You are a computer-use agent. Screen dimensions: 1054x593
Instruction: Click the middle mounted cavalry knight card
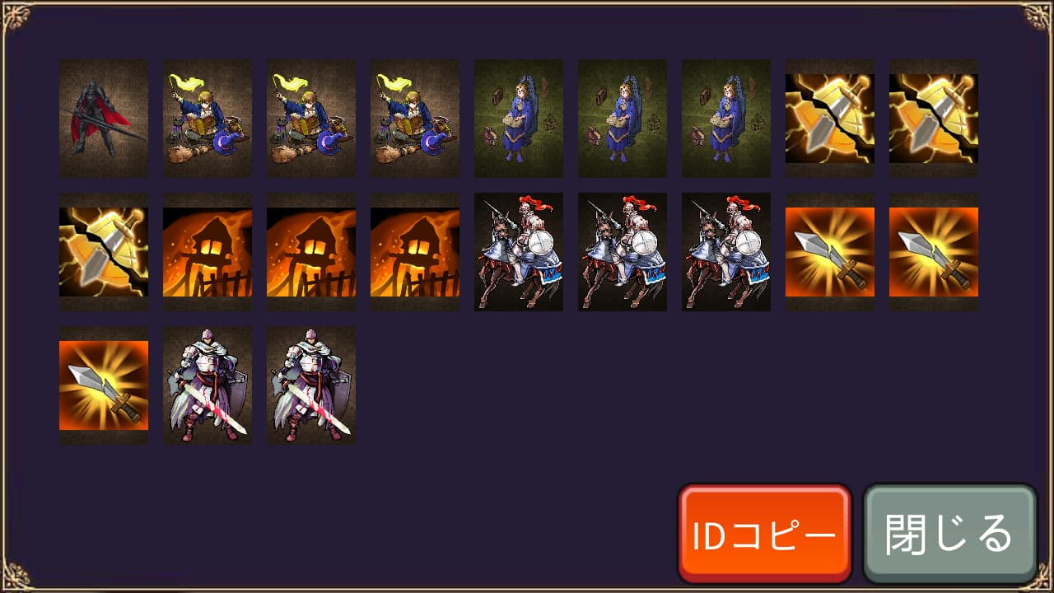623,252
